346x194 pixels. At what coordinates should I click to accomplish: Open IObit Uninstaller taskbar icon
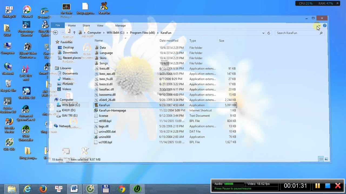tap(137, 189)
